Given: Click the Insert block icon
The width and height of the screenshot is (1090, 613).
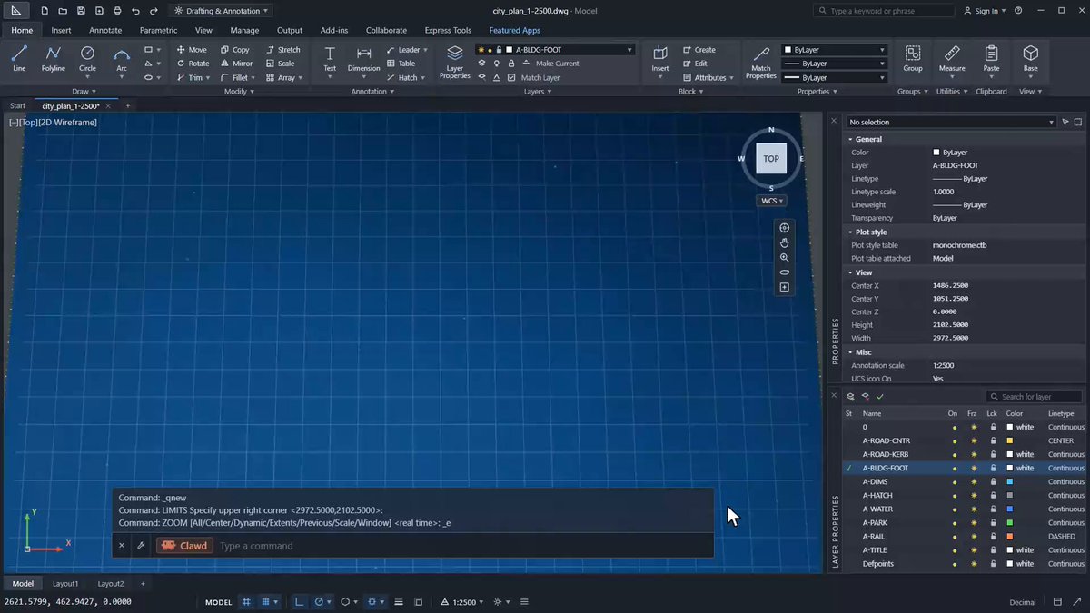Looking at the screenshot, I should pos(660,58).
